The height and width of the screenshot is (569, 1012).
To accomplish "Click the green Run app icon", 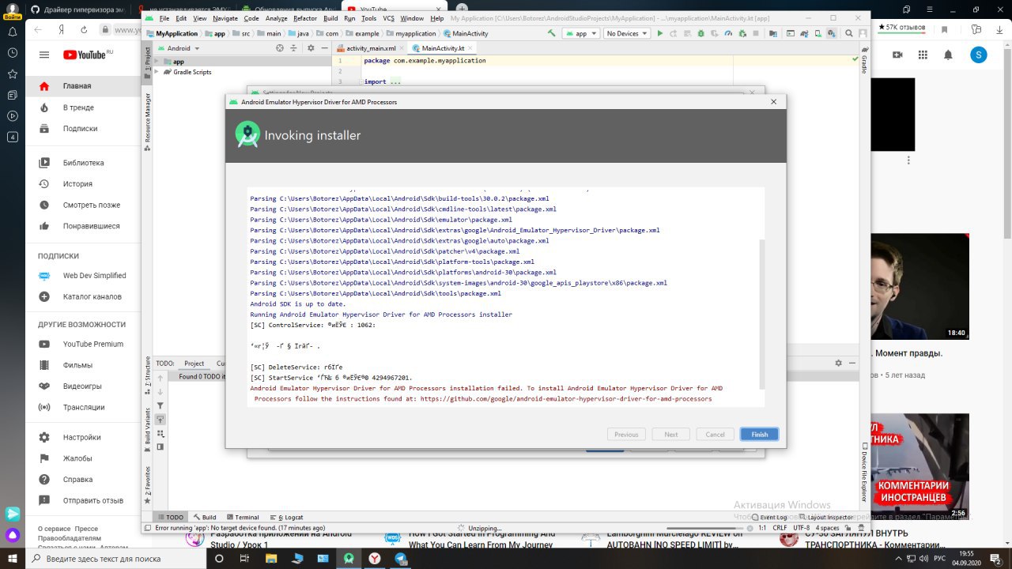I will (660, 34).
